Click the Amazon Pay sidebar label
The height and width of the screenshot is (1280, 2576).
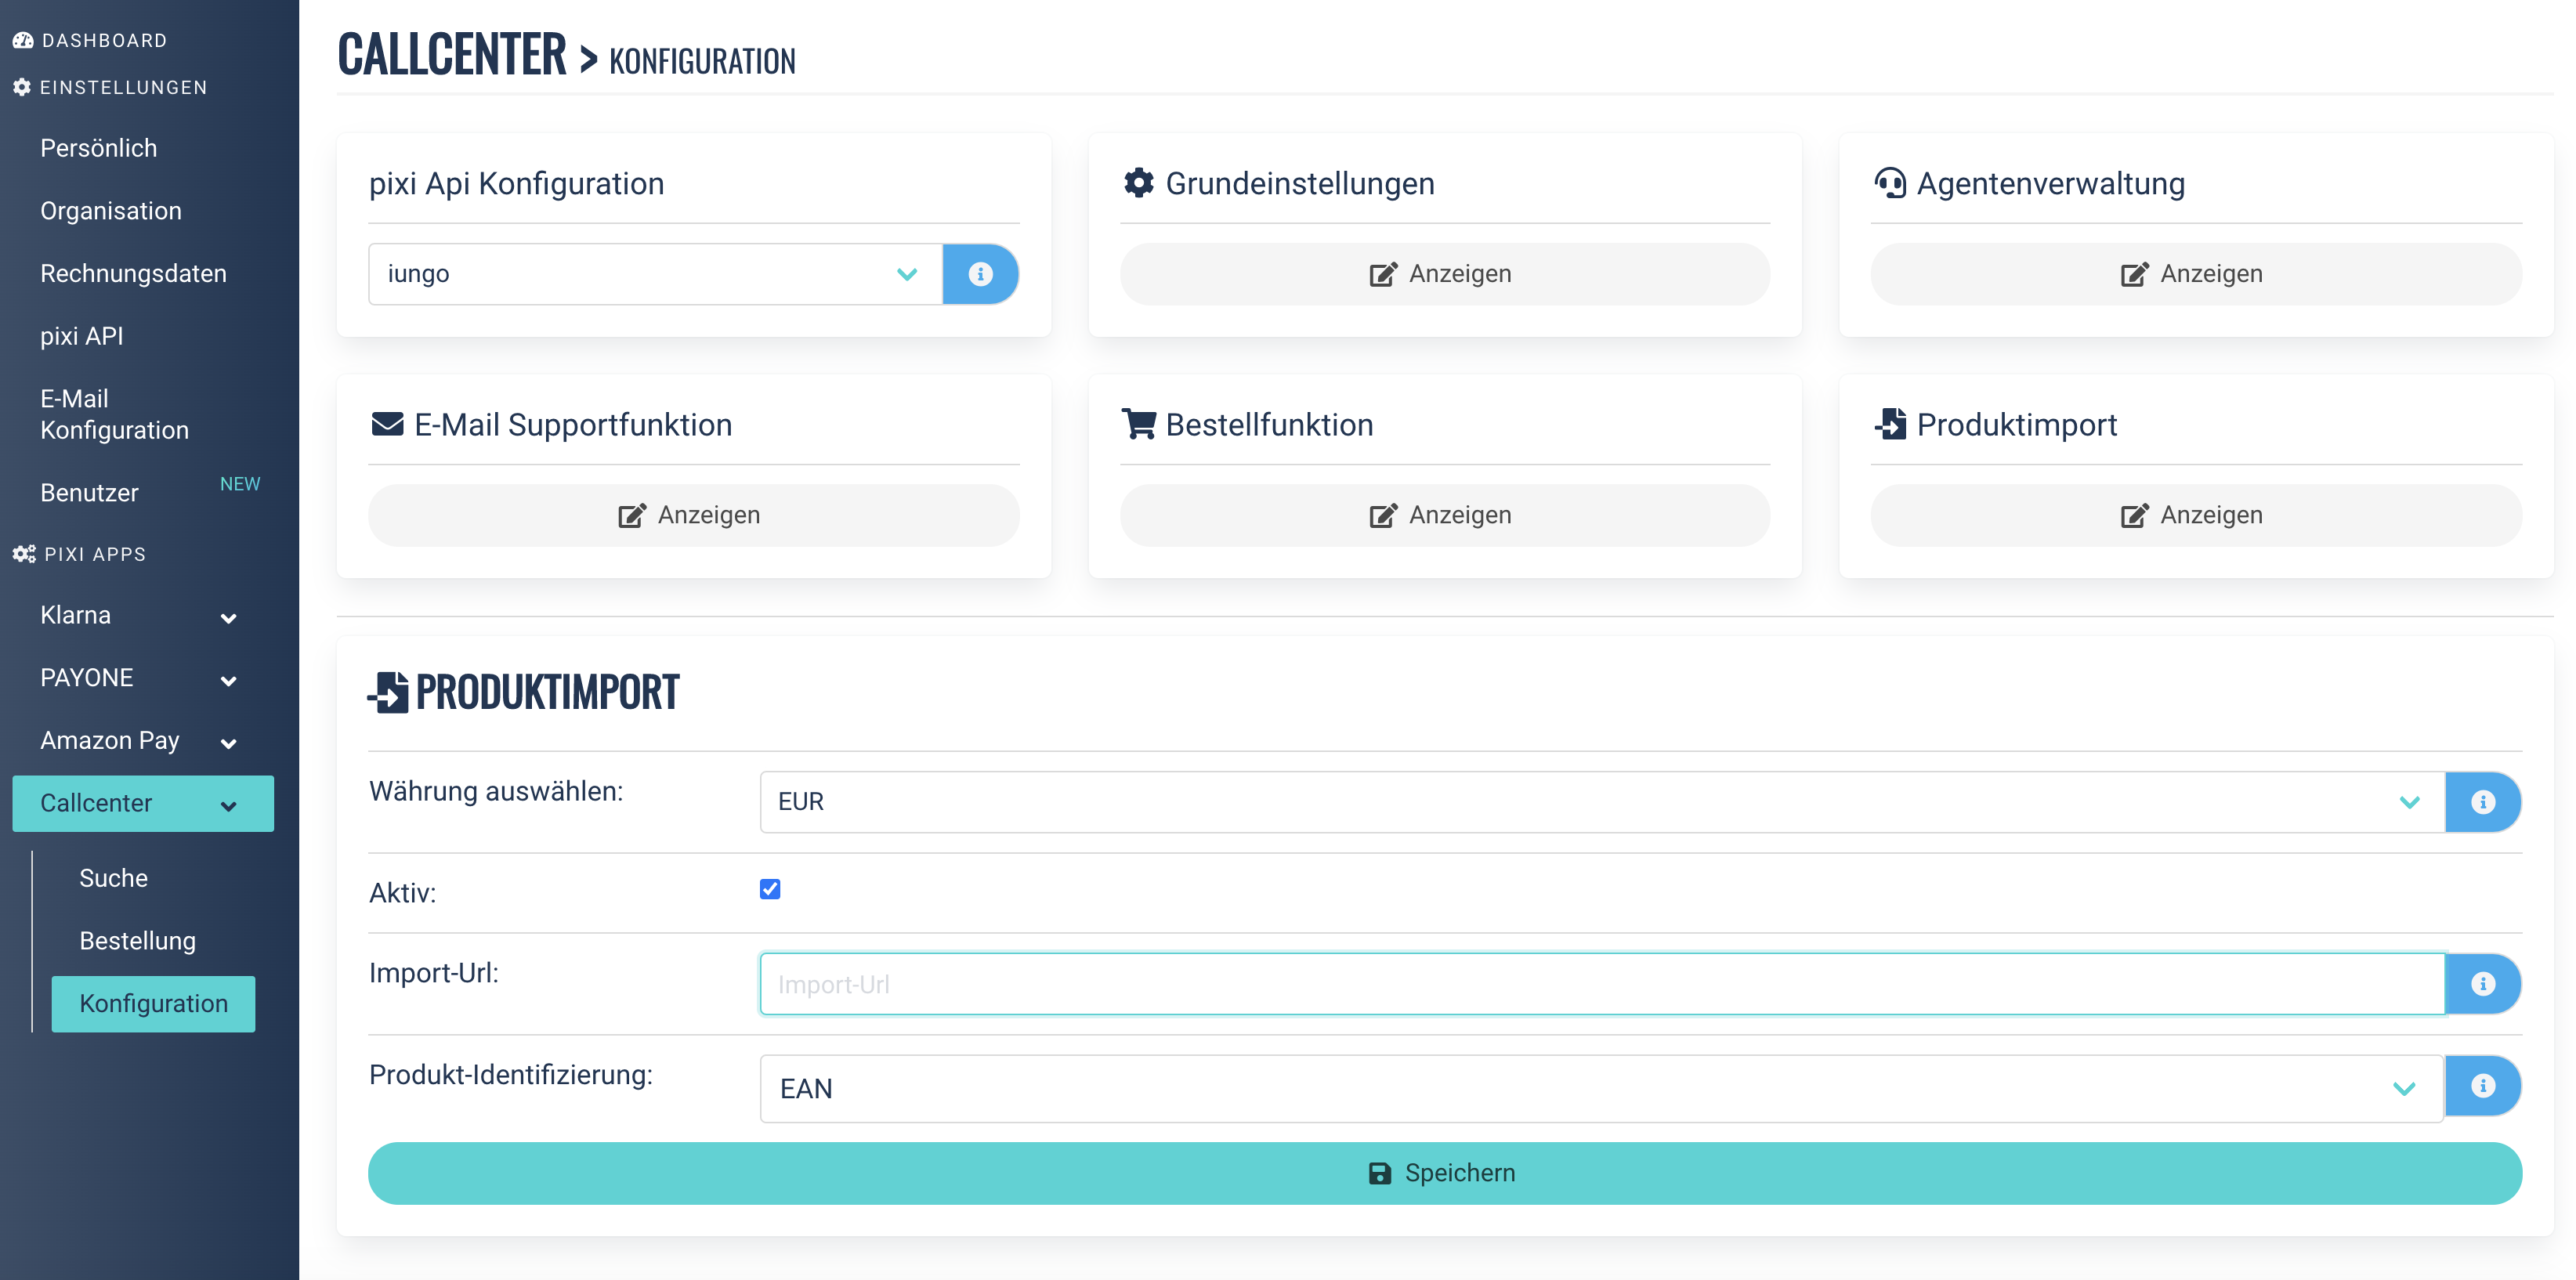point(110,741)
